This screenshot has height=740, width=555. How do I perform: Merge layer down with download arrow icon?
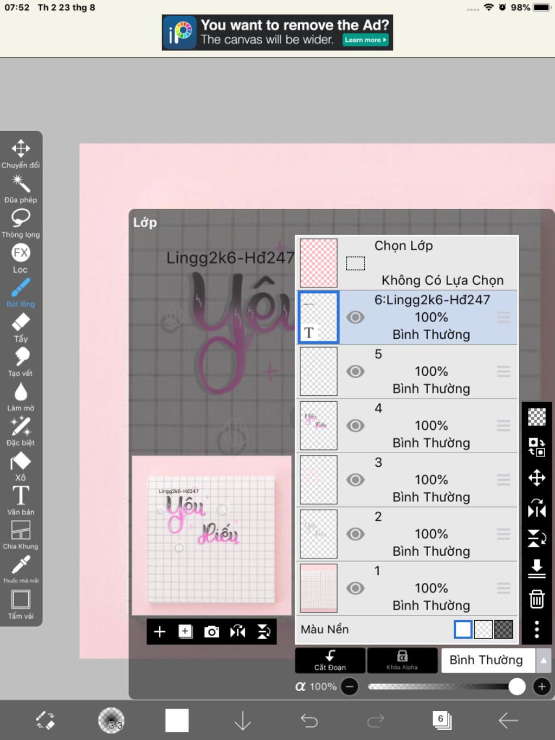coord(537,569)
